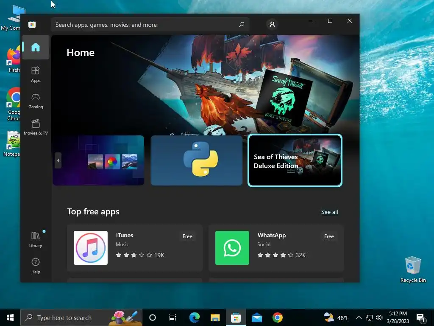Open Cortana circle icon on taskbar
Viewport: 434px width, 326px height.
[153, 318]
